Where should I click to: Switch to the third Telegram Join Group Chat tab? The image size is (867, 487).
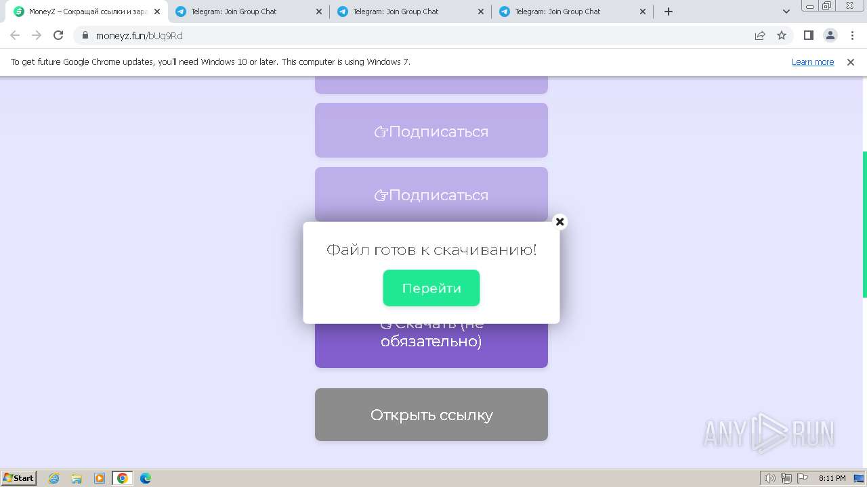pos(572,11)
